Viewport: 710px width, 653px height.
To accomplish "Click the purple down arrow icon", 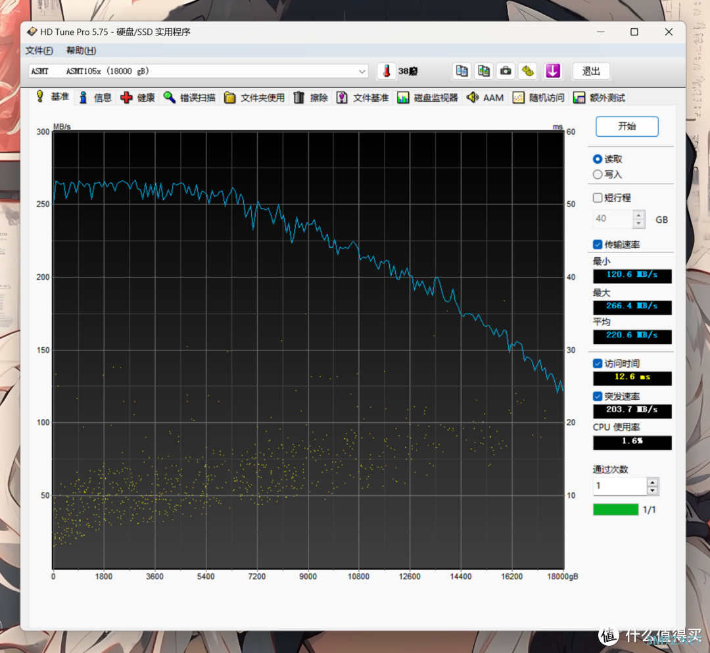I will point(553,71).
